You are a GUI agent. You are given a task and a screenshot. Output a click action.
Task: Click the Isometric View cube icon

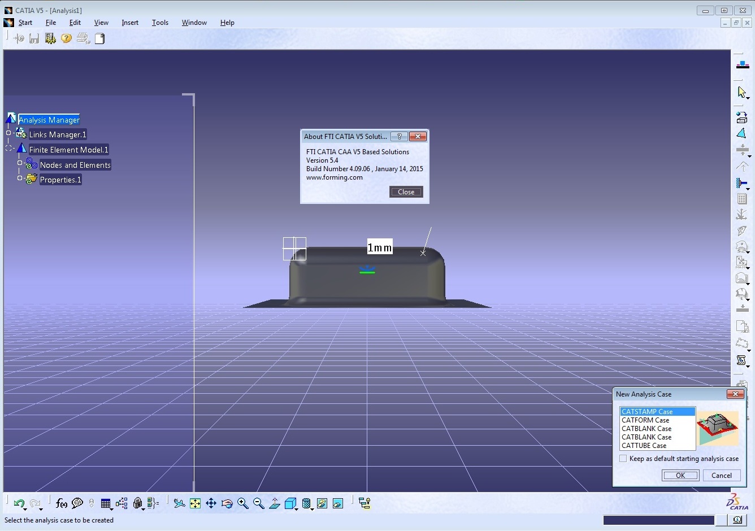pos(290,503)
